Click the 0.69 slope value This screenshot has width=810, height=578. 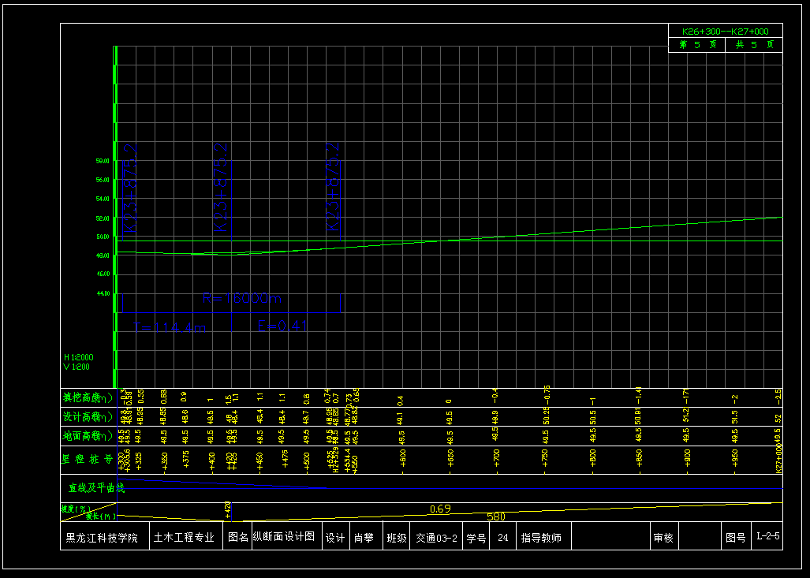click(440, 509)
